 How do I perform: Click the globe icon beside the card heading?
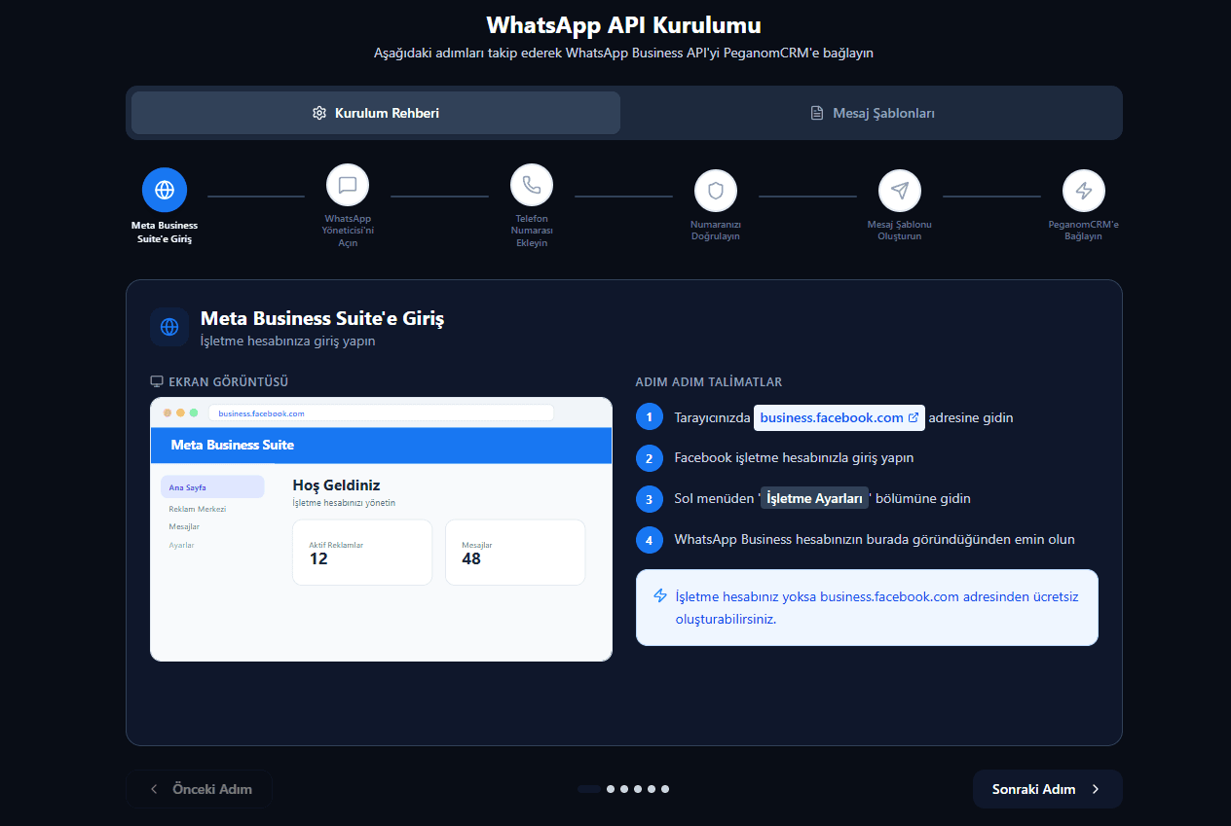[x=169, y=327]
